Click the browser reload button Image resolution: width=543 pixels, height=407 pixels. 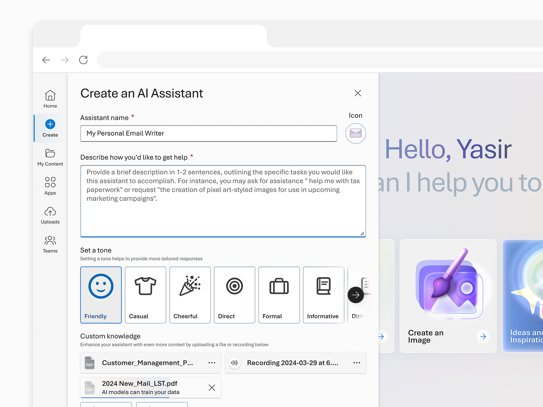tap(83, 60)
